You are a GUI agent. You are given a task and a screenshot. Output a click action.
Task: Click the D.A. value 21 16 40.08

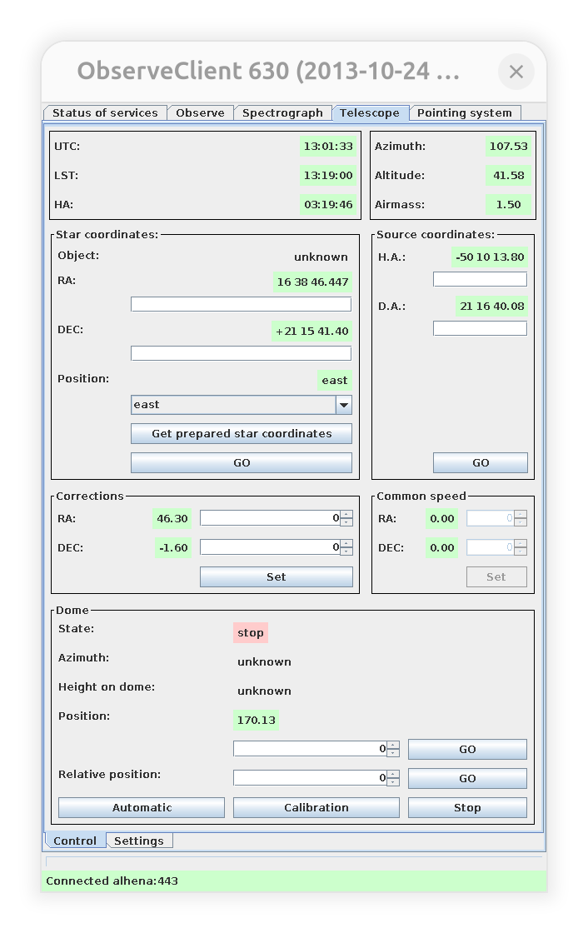(x=491, y=307)
